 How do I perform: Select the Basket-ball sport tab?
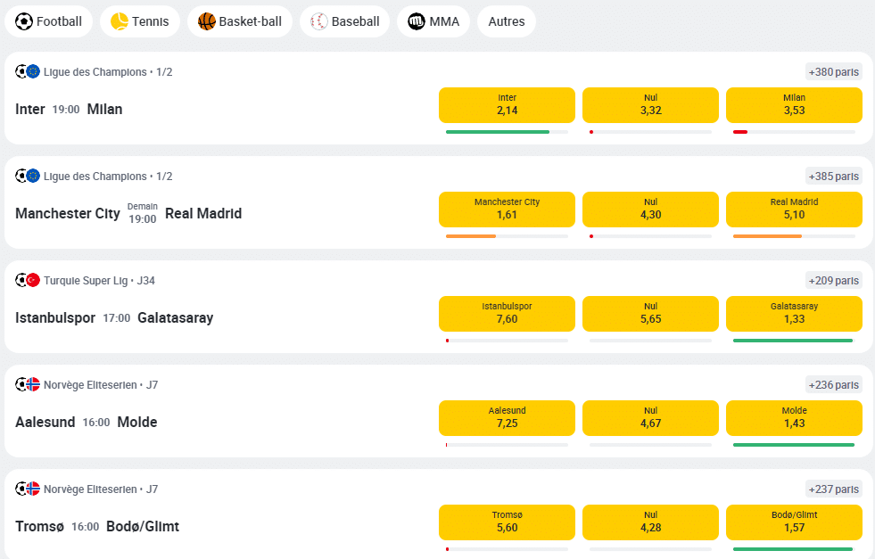(x=240, y=21)
